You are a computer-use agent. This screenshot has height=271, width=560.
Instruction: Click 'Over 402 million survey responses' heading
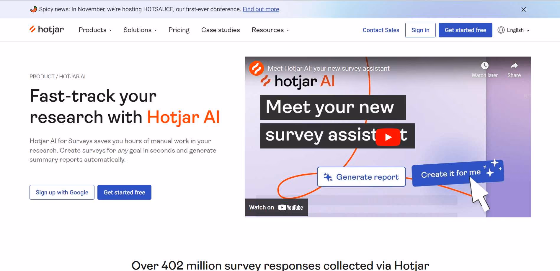tap(280, 265)
